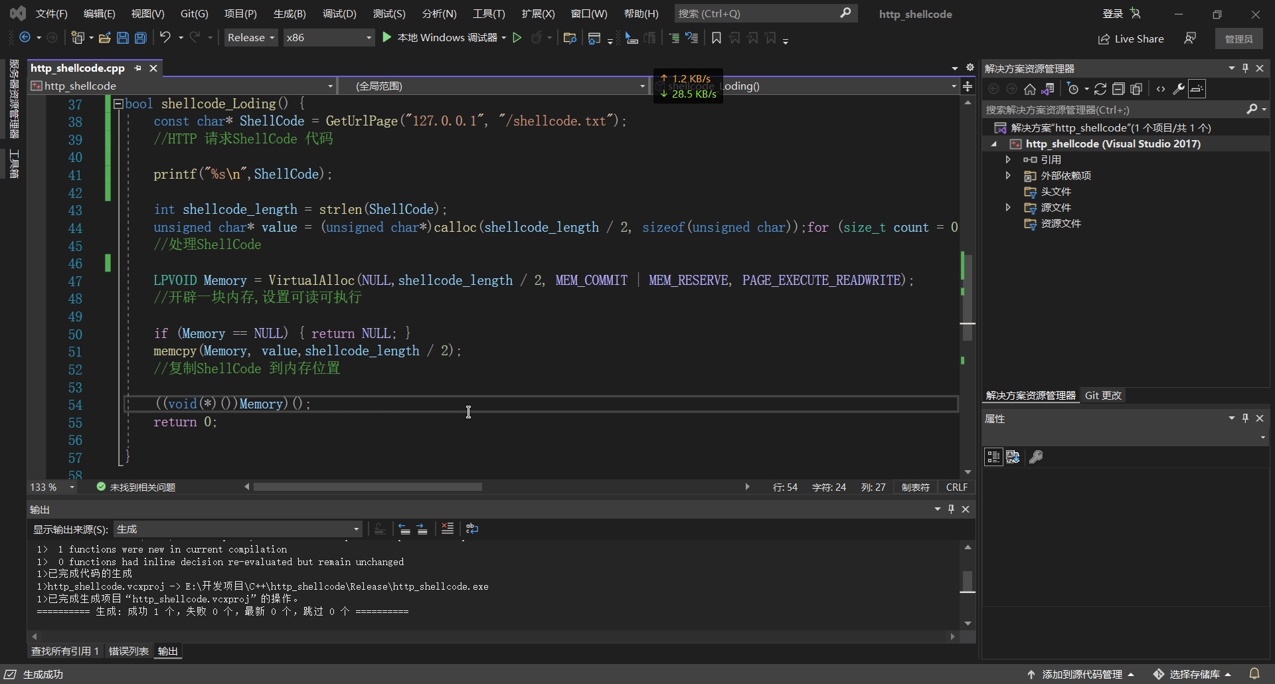The image size is (1275, 684).
Task: Open the 文件(F) menu
Action: click(52, 14)
